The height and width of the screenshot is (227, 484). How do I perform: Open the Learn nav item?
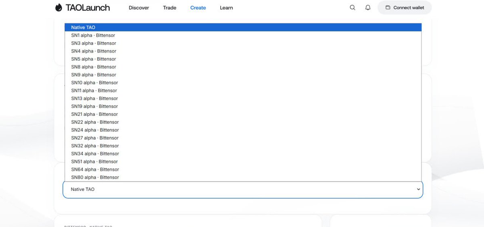(x=226, y=8)
